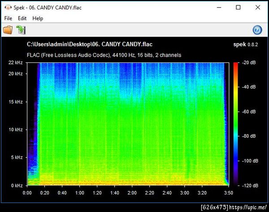Save the spectrogram using the green arrow icon
The height and width of the screenshot is (212, 269).
[x=21, y=30]
